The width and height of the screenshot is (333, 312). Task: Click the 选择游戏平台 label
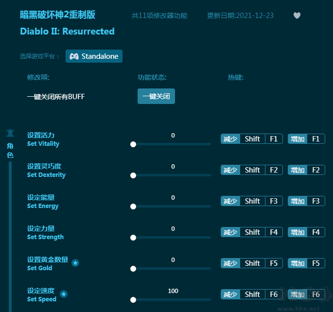[x=39, y=56]
